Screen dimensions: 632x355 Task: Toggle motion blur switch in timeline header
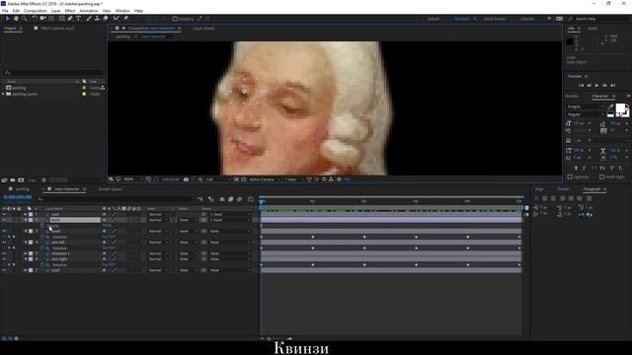[x=239, y=199]
